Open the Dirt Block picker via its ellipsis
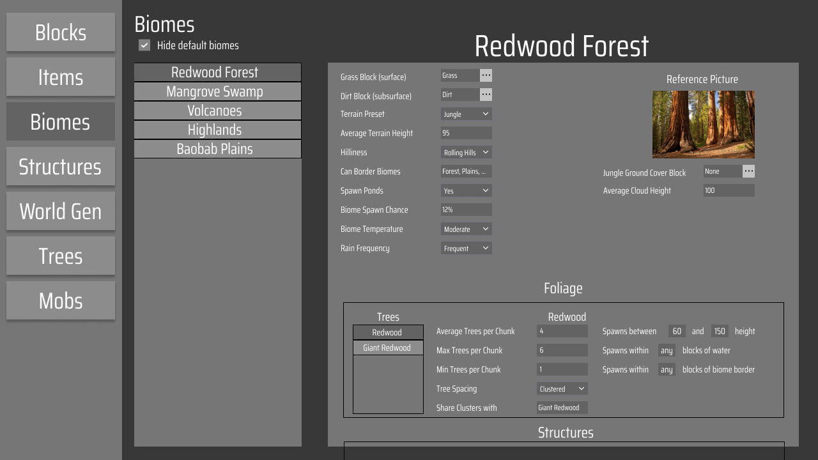This screenshot has width=818, height=460. pyautogui.click(x=486, y=95)
